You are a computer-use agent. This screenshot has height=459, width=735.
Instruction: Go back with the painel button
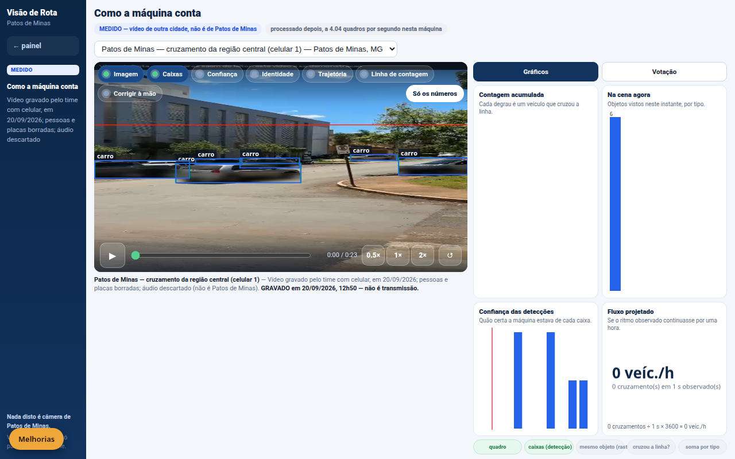pos(43,46)
